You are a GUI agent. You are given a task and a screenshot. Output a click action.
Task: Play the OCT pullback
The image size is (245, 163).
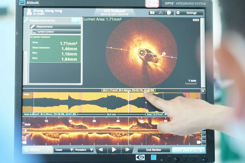(x=114, y=150)
